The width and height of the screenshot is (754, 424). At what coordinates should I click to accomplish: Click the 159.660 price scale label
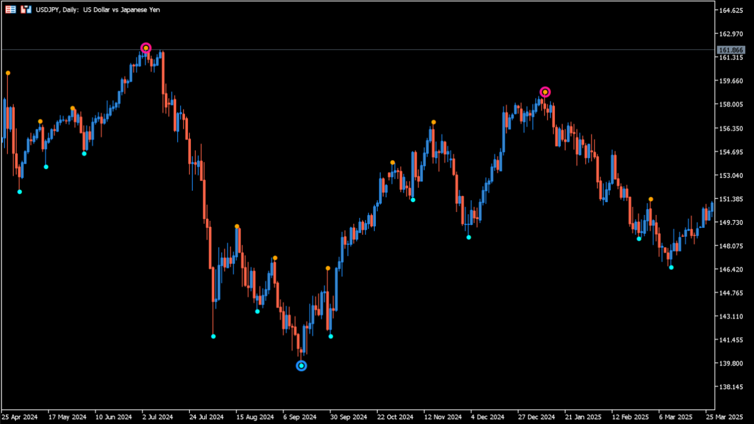pos(731,81)
